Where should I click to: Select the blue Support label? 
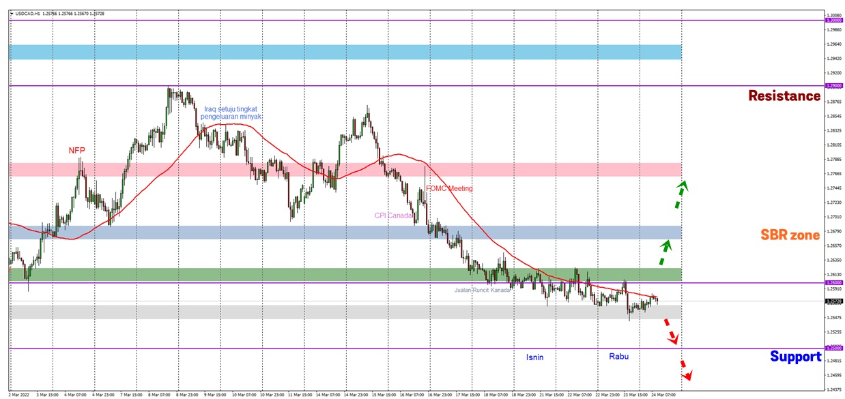click(x=795, y=356)
